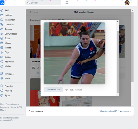Click Mostrar código QR link

(x=108, y=111)
